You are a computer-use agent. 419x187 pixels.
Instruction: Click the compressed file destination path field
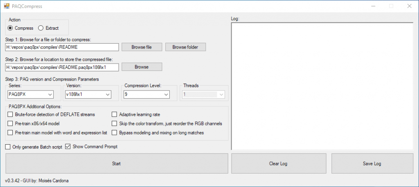tap(62, 67)
